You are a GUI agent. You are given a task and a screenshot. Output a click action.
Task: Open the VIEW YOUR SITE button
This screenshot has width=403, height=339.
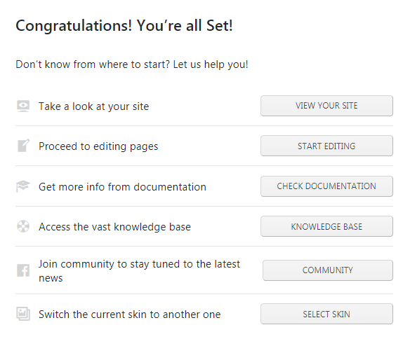(326, 106)
